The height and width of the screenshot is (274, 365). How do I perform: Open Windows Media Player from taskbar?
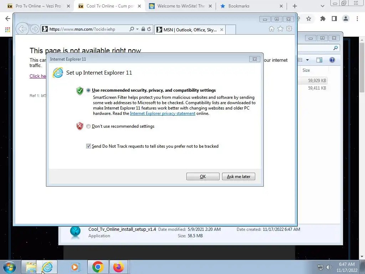click(75, 267)
